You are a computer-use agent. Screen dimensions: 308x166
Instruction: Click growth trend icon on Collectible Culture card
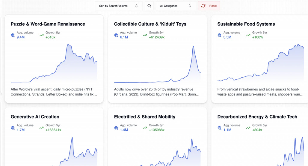pos(145,35)
